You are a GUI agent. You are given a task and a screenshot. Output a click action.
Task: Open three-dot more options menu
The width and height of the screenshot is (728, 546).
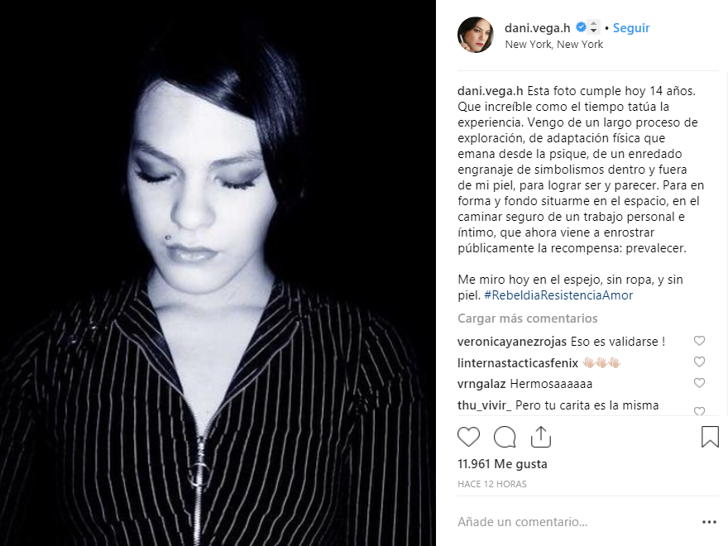point(710,522)
